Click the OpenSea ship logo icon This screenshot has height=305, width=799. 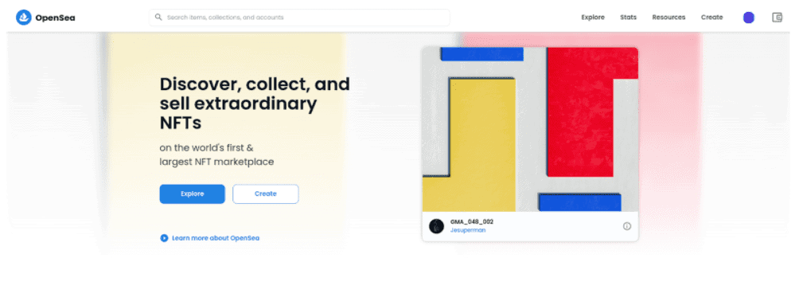click(23, 18)
